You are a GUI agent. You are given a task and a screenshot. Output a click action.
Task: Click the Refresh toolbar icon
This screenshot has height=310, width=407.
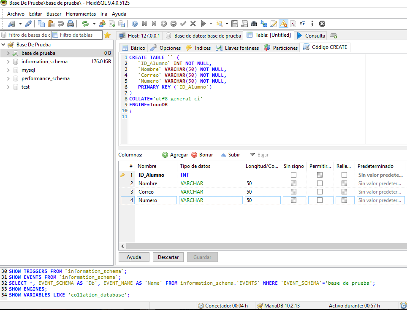[85, 24]
